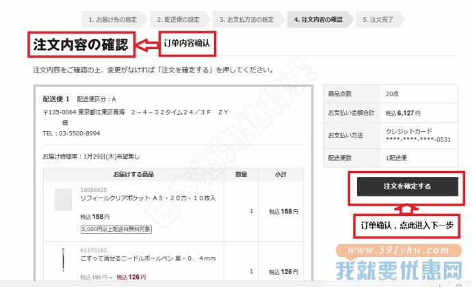The height and width of the screenshot is (287, 472).
Task: Click the 数量 column header
Action: point(241,174)
